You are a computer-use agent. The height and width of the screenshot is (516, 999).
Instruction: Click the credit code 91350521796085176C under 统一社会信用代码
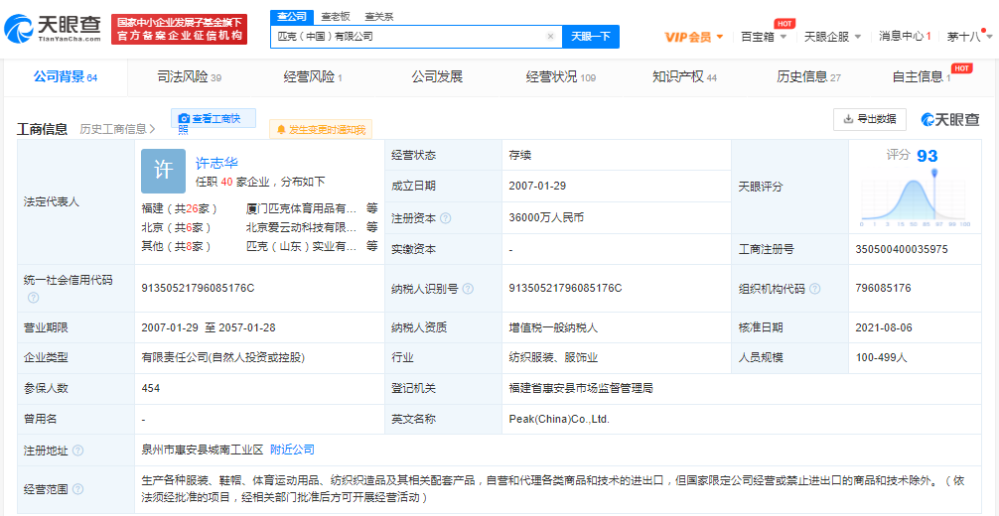(198, 288)
